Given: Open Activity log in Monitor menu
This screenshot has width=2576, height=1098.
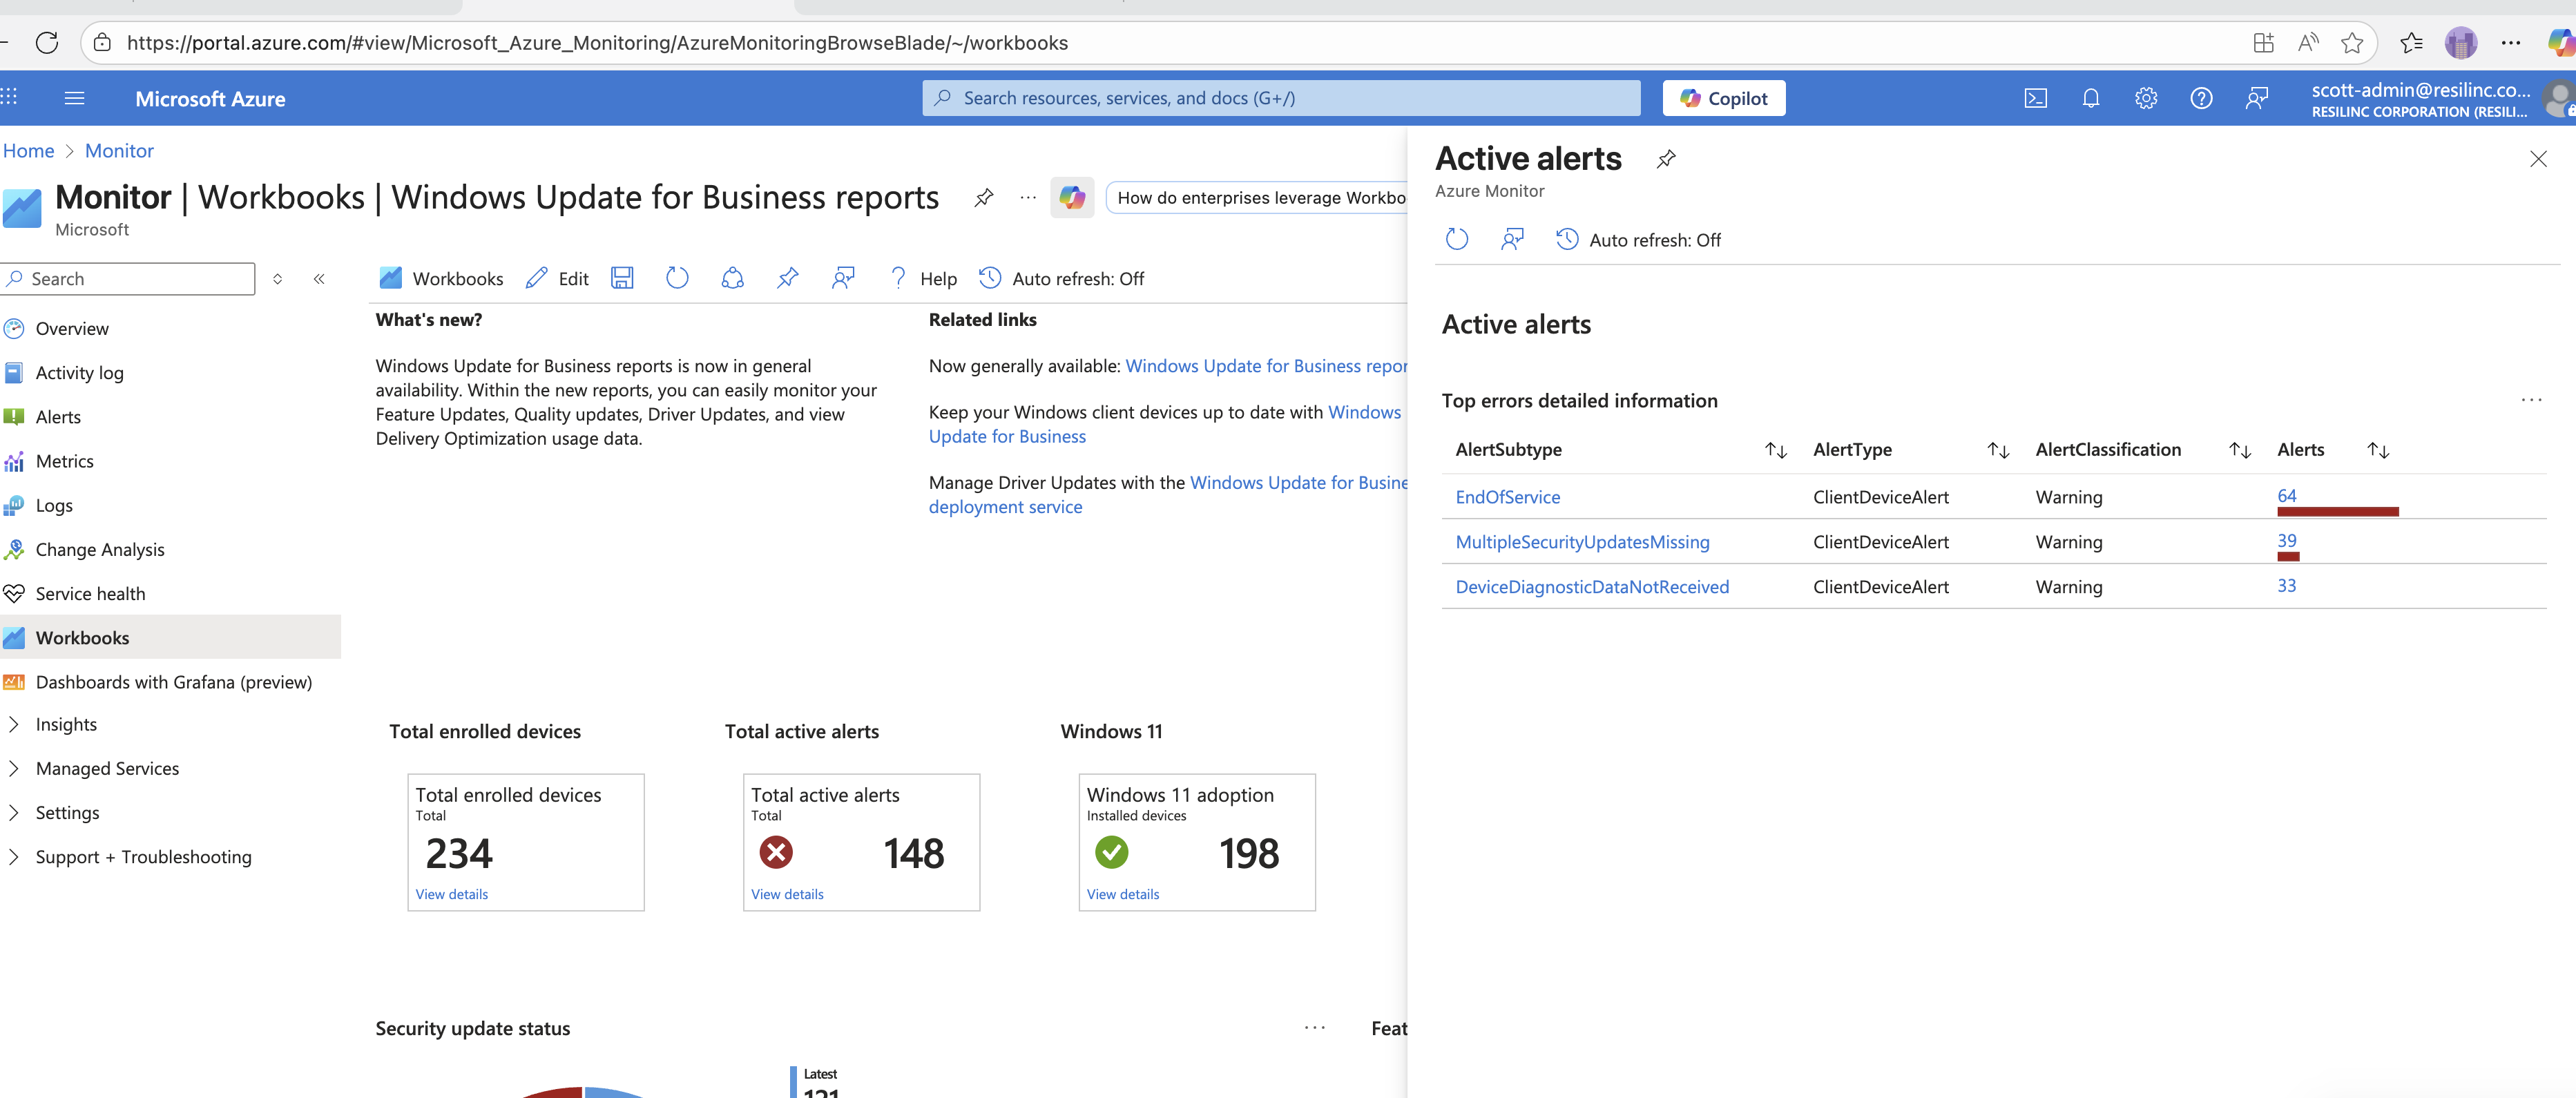Looking at the screenshot, I should coord(80,373).
